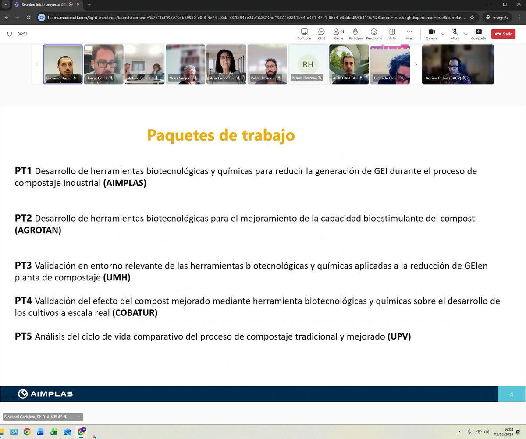Show next participants with right chevron

tap(416, 64)
